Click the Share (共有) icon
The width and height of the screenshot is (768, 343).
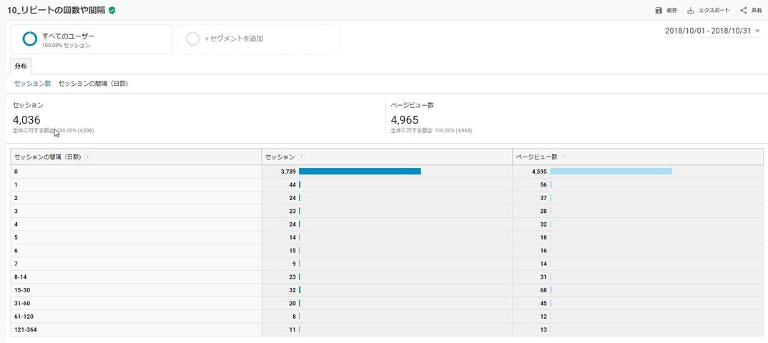(744, 11)
